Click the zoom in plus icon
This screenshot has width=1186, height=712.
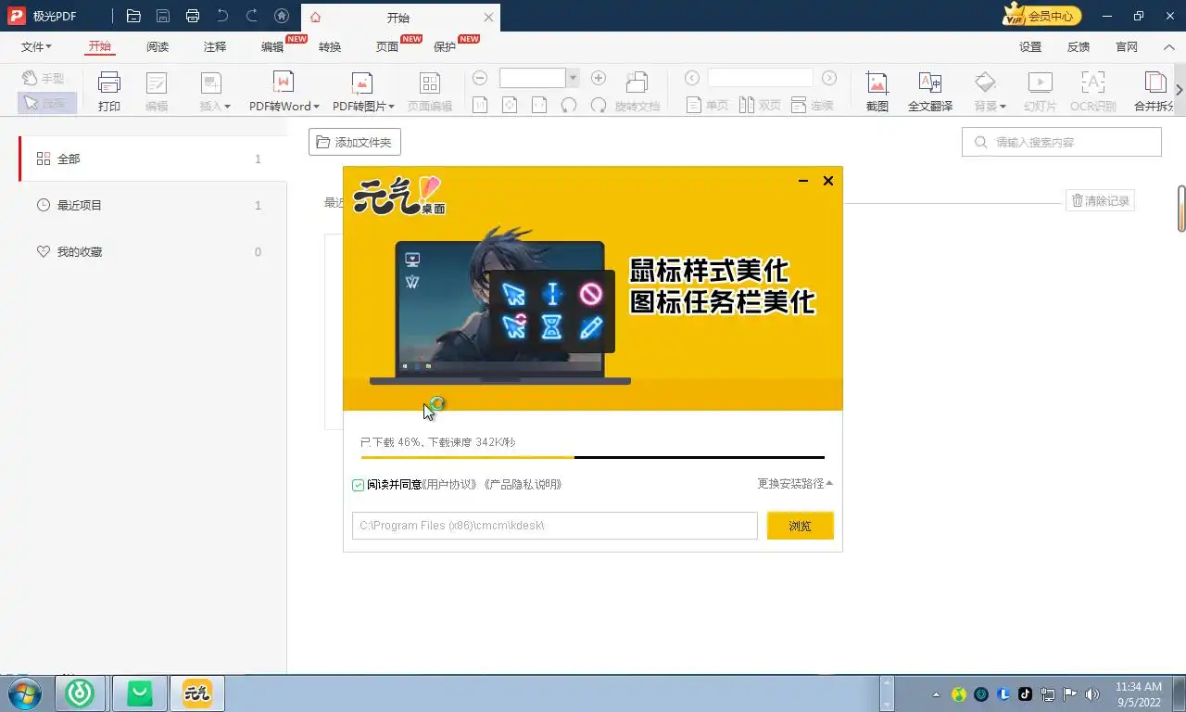(x=599, y=79)
